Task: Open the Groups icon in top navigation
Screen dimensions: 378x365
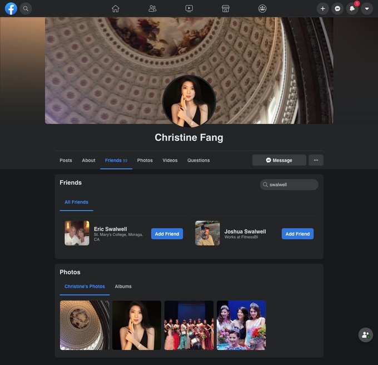Action: tap(262, 8)
